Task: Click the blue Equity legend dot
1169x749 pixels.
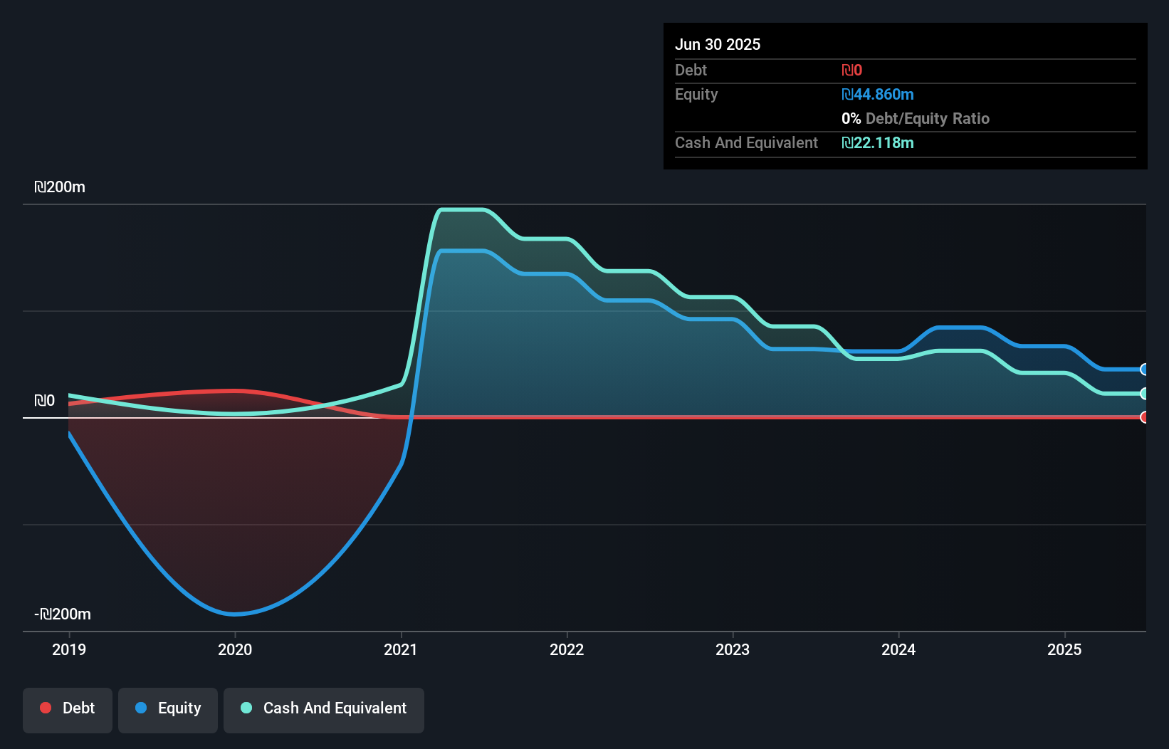Action: [x=142, y=708]
